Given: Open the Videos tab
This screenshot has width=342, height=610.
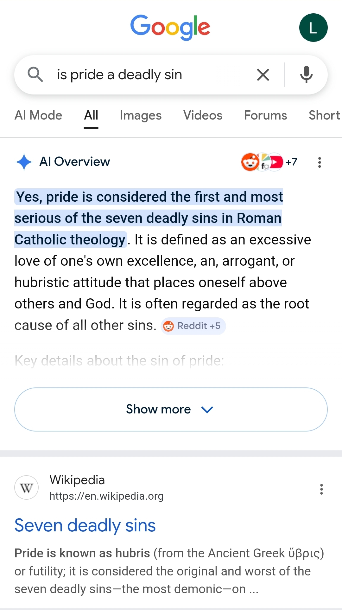Looking at the screenshot, I should [x=203, y=115].
